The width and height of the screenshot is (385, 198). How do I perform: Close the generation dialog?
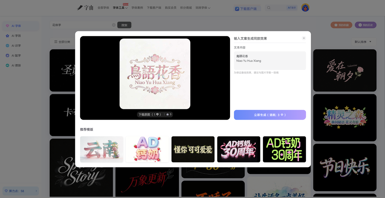click(304, 38)
